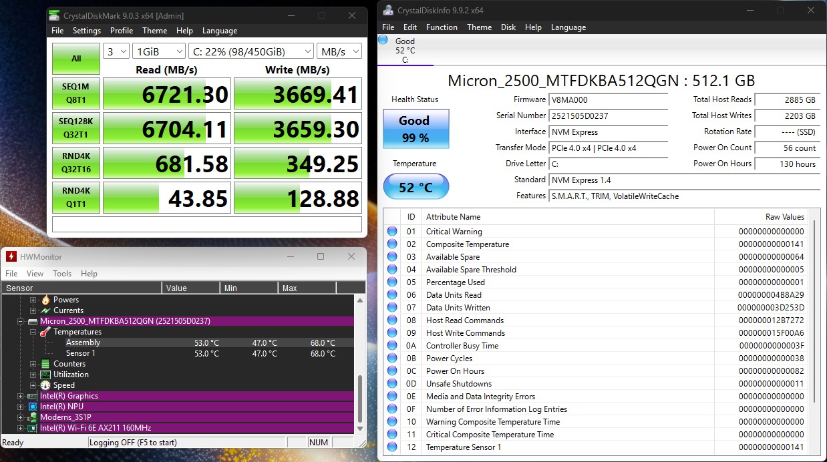Screen dimensions: 827x462
Task: Start the RND4K Q1T1 test
Action: 76,198
